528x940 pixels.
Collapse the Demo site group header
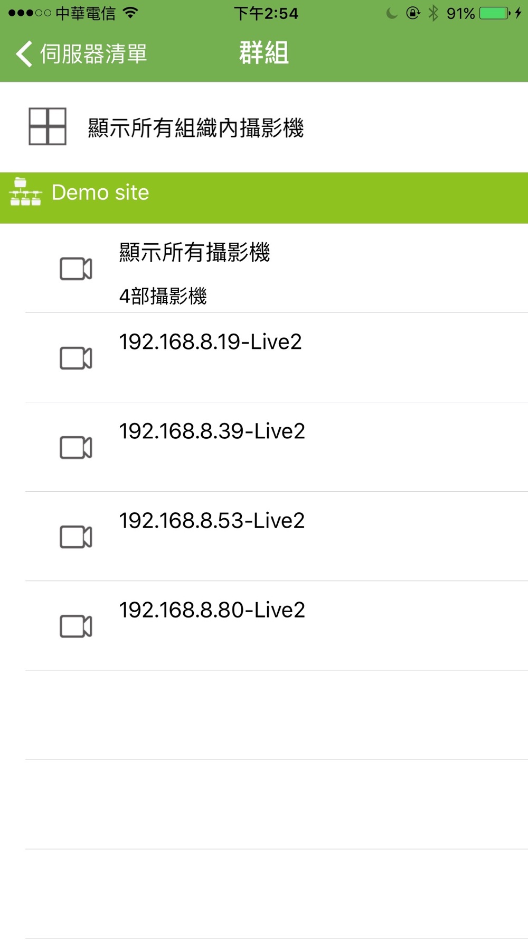pos(264,198)
